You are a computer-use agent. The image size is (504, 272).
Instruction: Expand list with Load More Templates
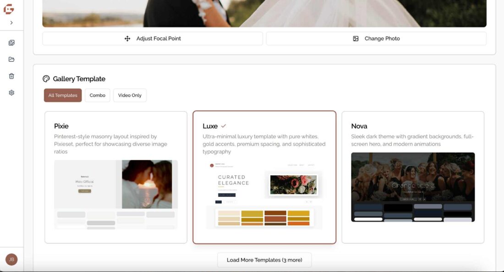(x=264, y=260)
